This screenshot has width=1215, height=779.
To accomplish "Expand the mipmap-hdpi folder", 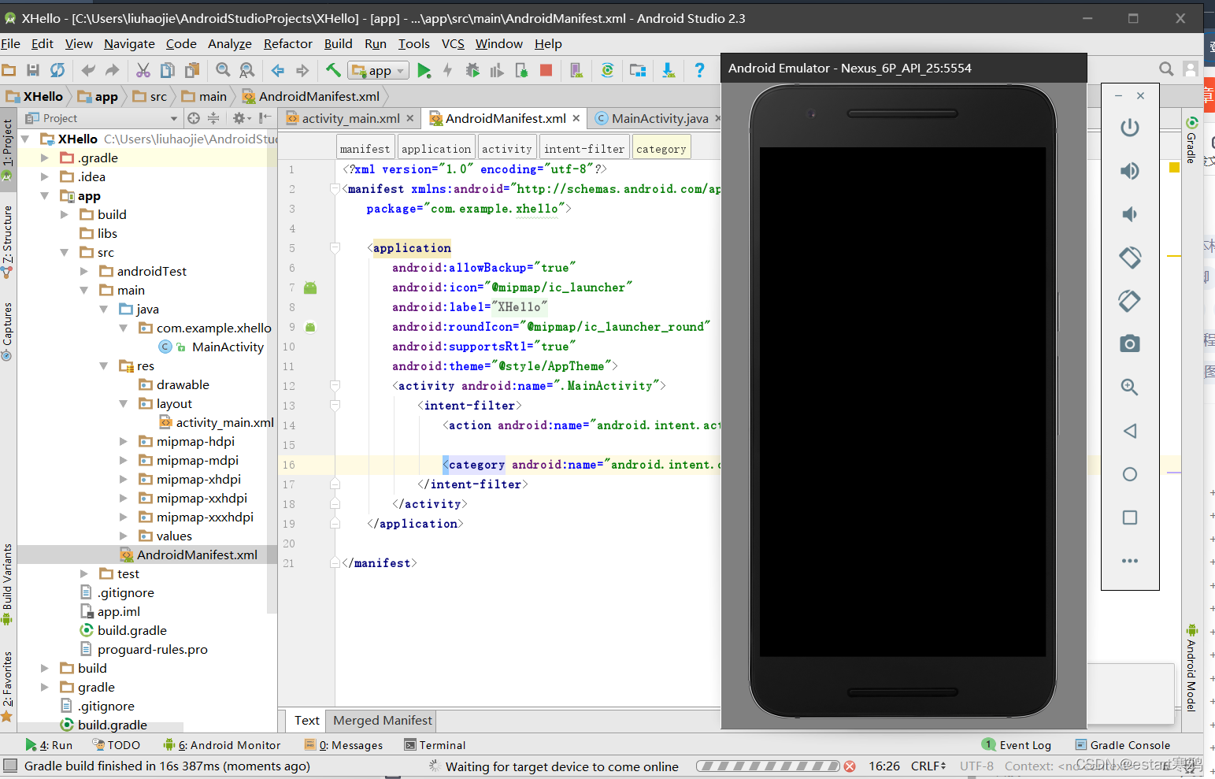I will 123,441.
